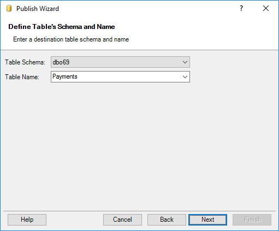Click into the Payments table name field
279x231 pixels.
(116, 77)
